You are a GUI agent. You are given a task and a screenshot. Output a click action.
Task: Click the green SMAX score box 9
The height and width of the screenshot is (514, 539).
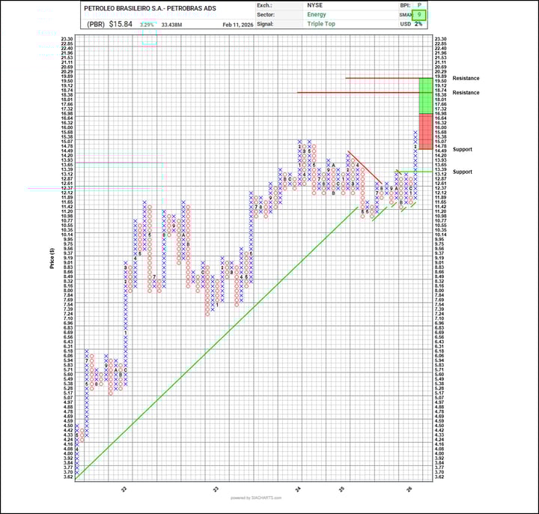coord(419,15)
